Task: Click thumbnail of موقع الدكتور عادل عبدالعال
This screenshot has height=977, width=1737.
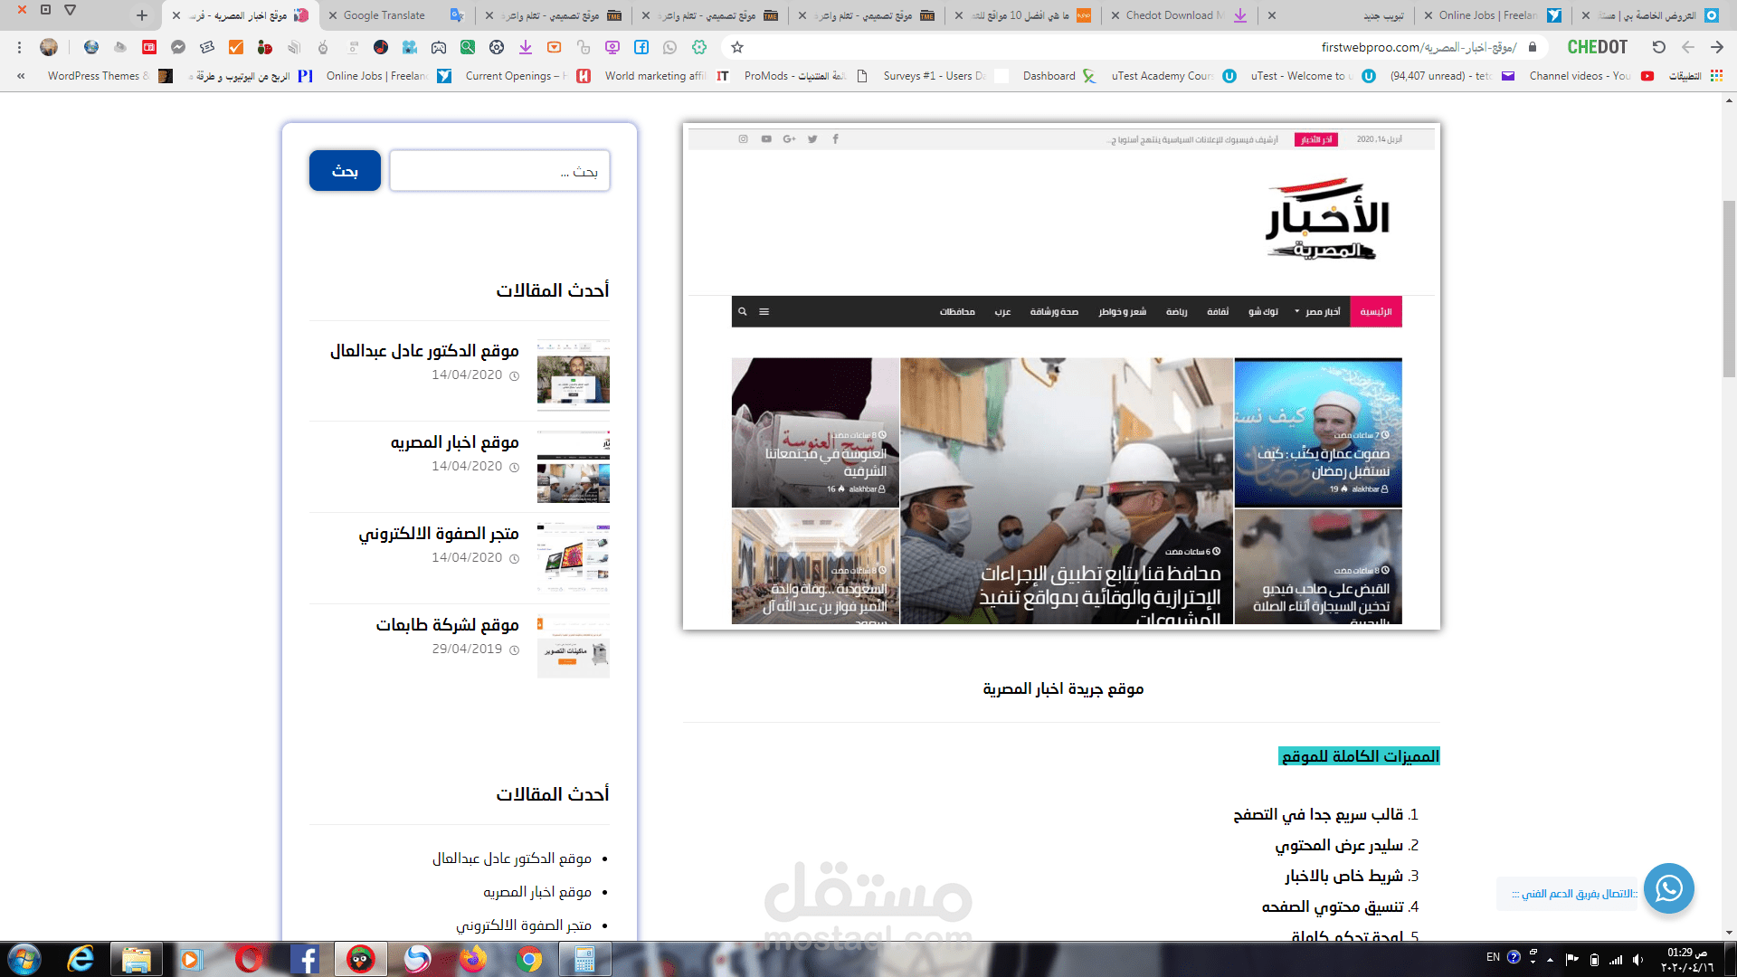Action: point(574,375)
